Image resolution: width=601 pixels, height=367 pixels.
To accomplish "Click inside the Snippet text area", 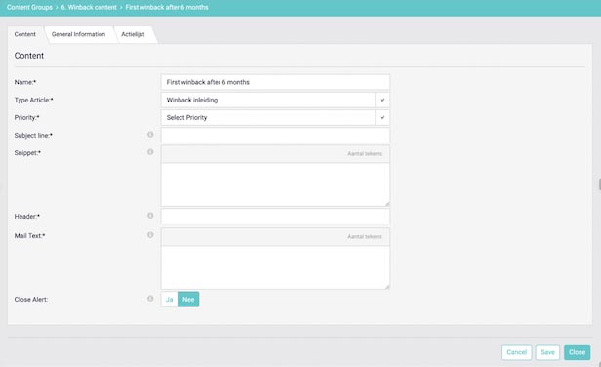I will [x=275, y=184].
